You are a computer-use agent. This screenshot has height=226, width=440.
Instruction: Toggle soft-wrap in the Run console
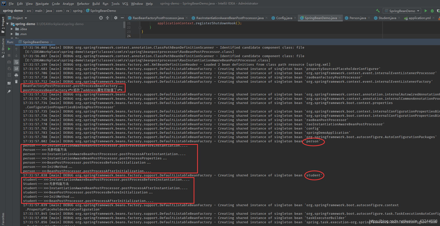(16, 62)
